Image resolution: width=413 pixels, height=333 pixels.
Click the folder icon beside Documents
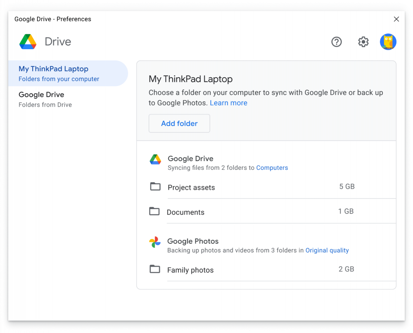[x=154, y=211]
